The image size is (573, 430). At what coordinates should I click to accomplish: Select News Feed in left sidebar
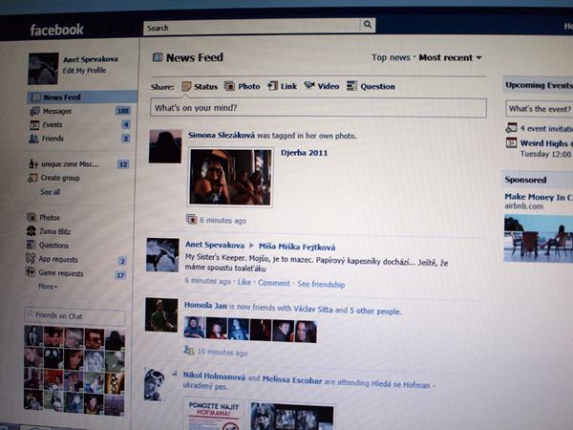click(x=82, y=97)
